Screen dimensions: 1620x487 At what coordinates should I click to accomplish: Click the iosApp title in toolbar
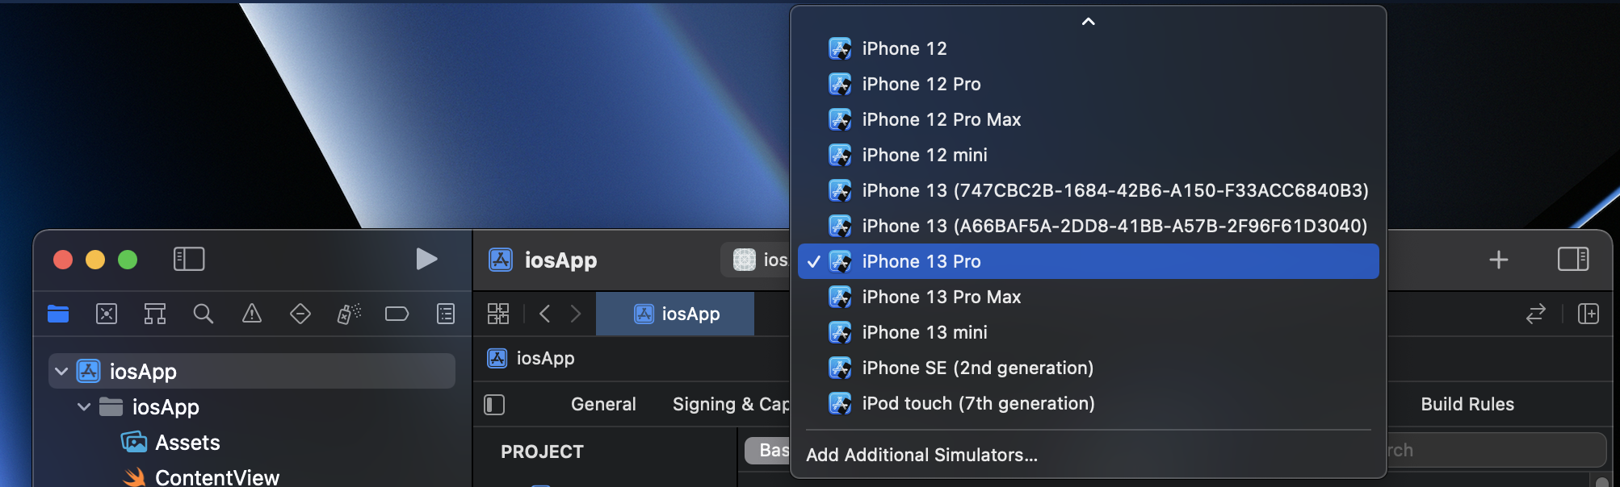click(x=560, y=260)
